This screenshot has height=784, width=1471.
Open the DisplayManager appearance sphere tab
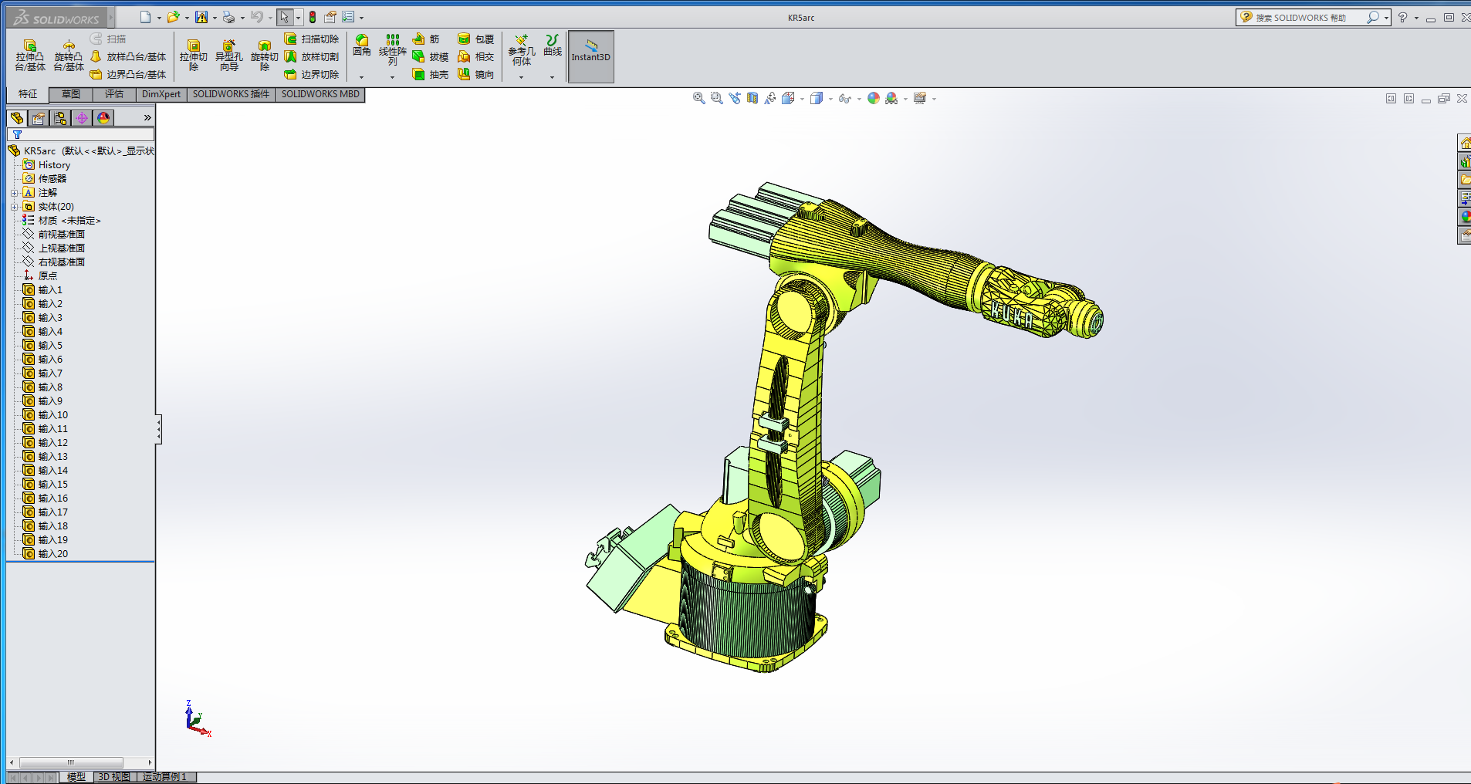[x=103, y=118]
